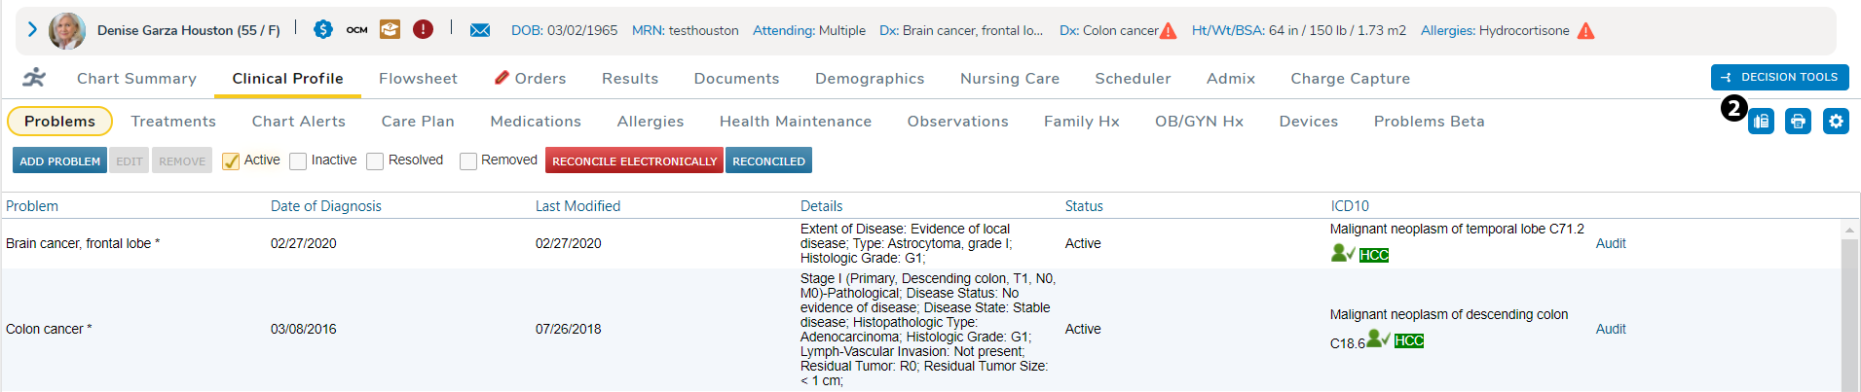Screen dimensions: 1861x392
Task: Click the blue dollar billing icon
Action: (x=323, y=30)
